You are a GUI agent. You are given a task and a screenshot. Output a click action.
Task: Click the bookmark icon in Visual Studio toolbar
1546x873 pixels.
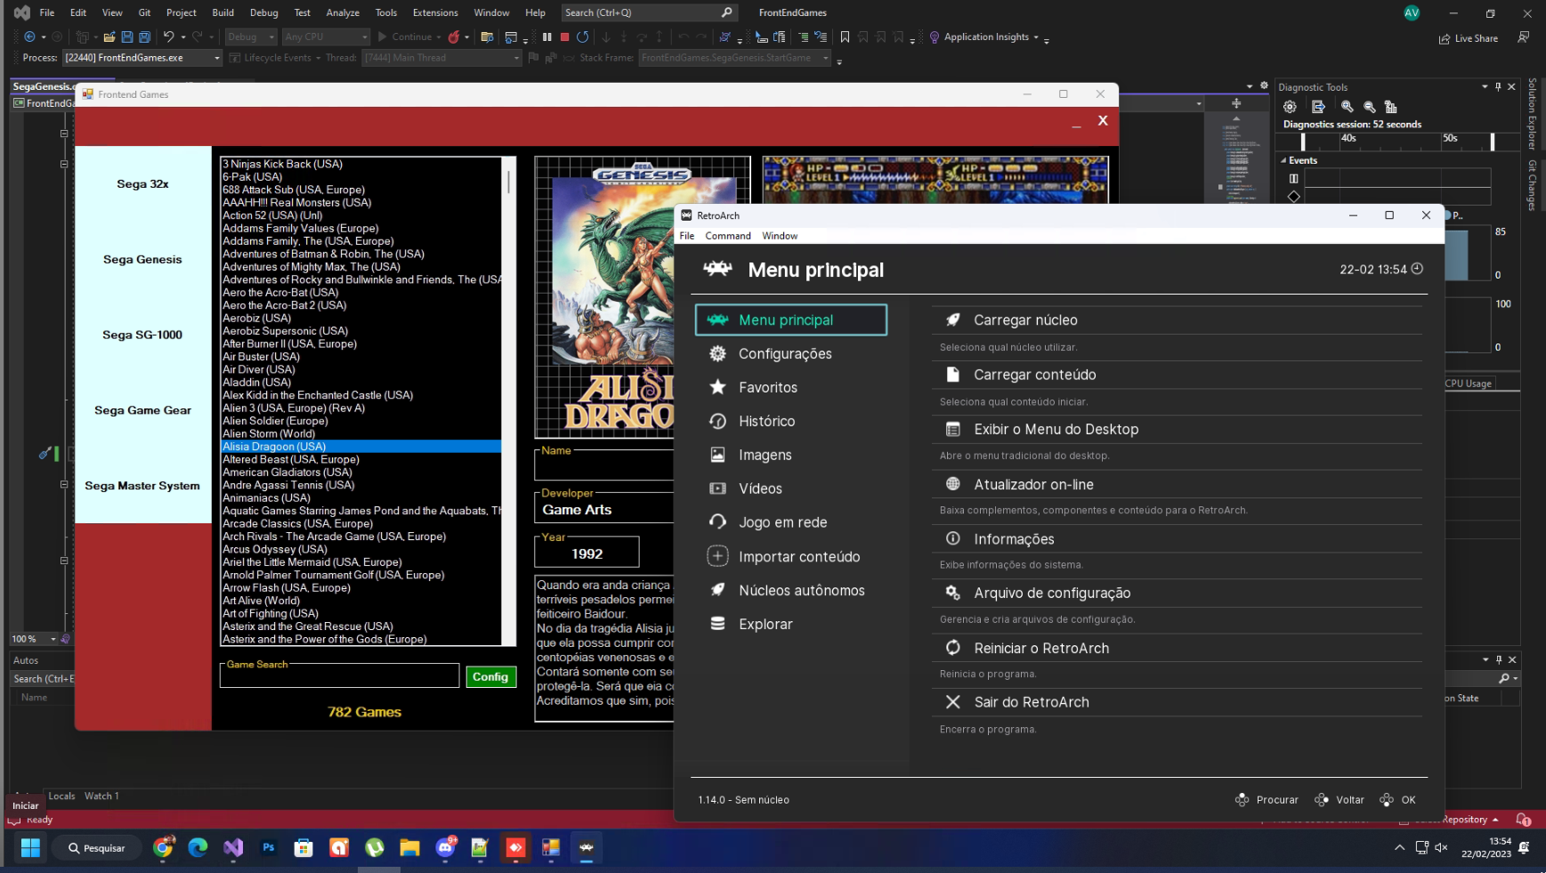pos(845,36)
